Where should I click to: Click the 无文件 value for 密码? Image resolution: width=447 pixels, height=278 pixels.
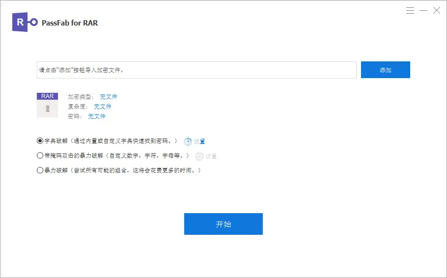point(97,116)
